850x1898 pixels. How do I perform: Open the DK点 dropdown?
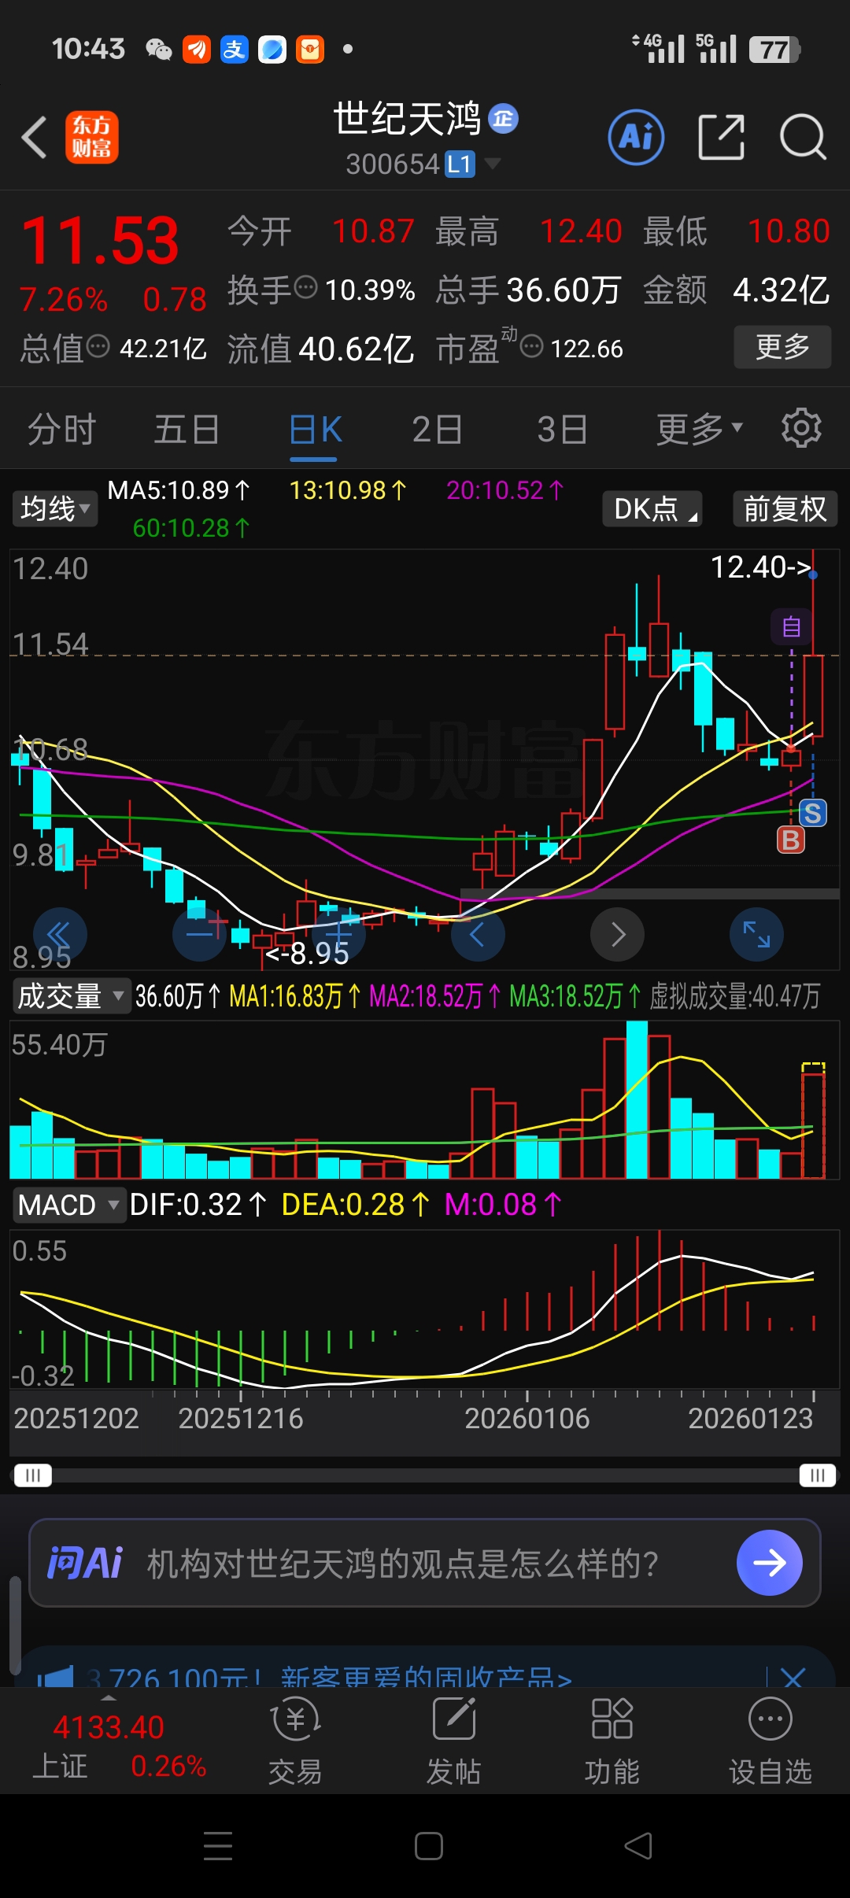652,508
